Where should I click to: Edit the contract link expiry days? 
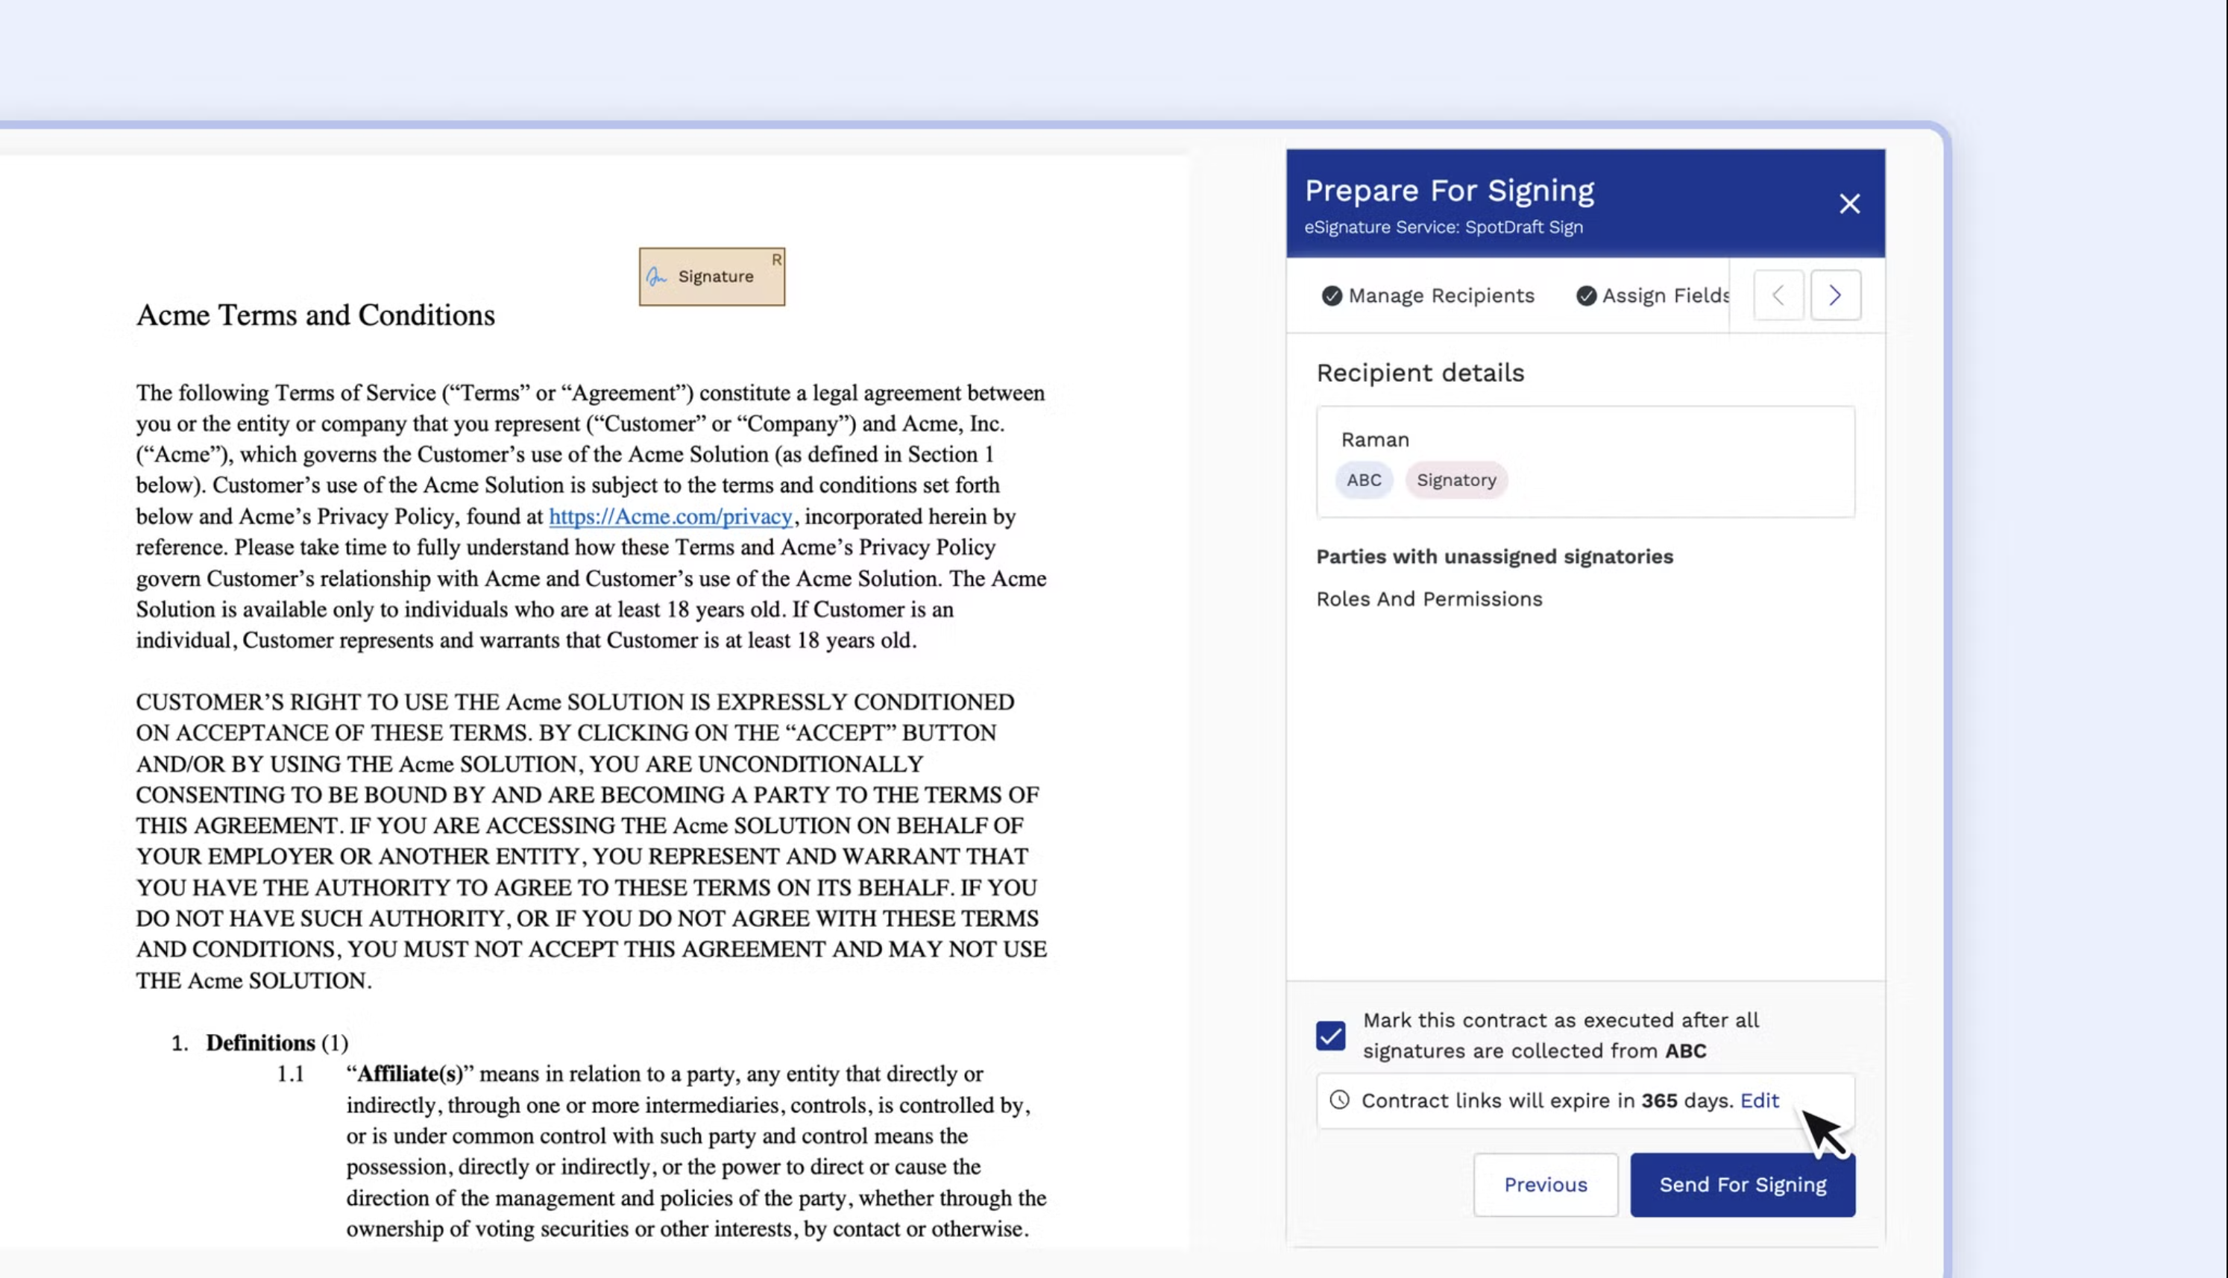[1758, 1100]
